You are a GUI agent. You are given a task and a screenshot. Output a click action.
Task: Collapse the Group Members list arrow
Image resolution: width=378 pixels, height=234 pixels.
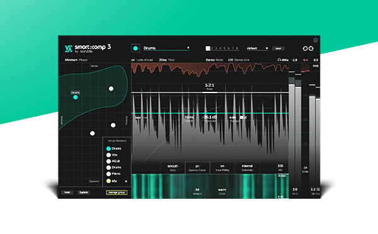coord(126,181)
